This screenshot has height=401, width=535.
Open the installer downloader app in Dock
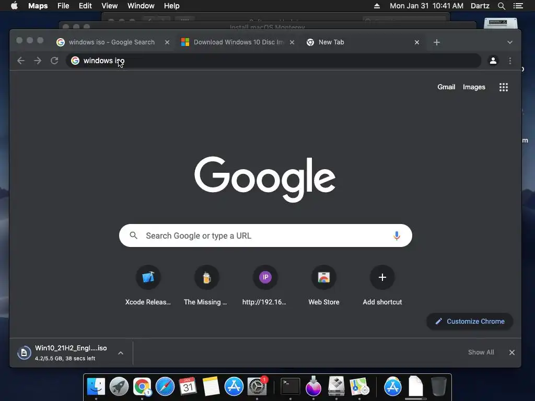point(313,387)
